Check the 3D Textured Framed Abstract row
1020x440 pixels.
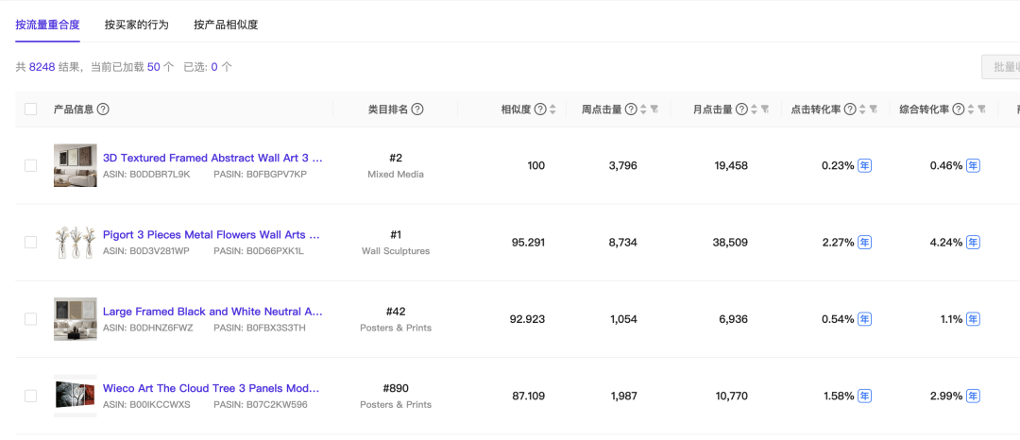[x=30, y=166]
